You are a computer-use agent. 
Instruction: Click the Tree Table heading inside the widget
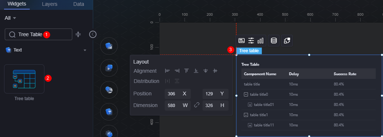(250, 65)
